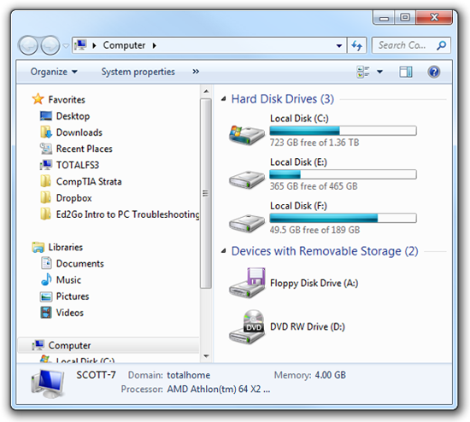Image resolution: width=470 pixels, height=422 pixels.
Task: Collapse the Devices with Removable Storage group
Action: tap(223, 251)
